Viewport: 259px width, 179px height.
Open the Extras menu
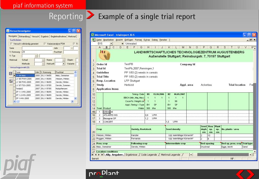pos(147,40)
